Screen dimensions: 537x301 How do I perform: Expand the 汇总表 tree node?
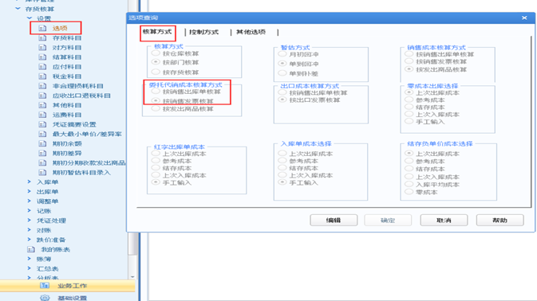click(x=30, y=268)
